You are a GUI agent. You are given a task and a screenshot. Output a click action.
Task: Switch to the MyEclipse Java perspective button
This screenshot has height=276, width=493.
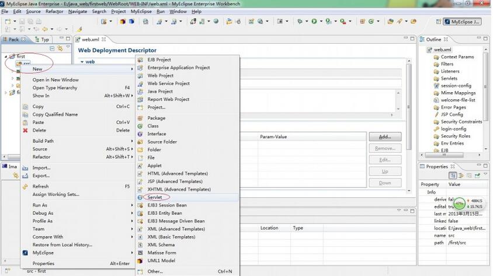tap(462, 22)
